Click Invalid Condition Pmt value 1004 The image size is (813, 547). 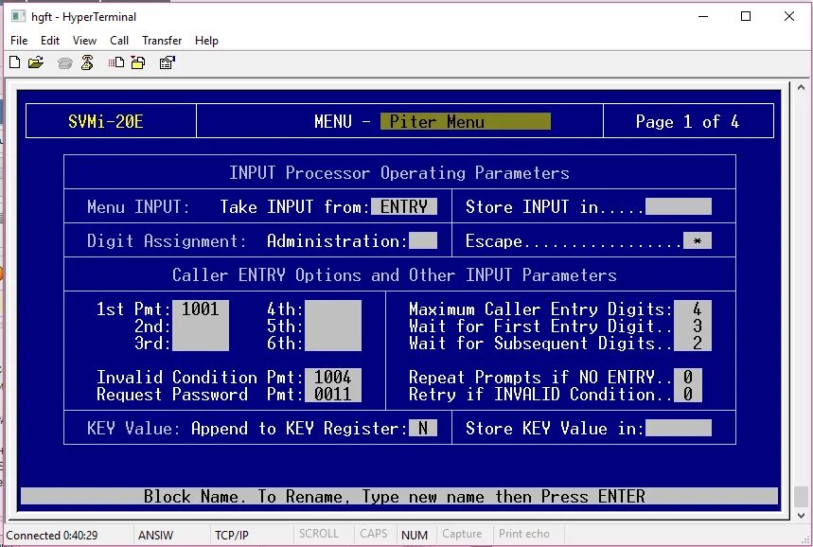pyautogui.click(x=333, y=377)
